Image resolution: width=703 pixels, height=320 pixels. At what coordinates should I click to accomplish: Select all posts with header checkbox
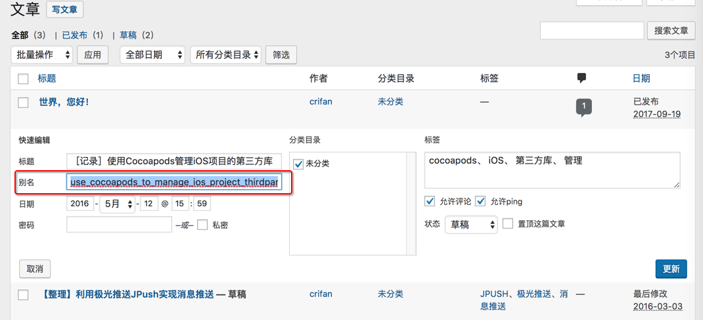(x=23, y=79)
